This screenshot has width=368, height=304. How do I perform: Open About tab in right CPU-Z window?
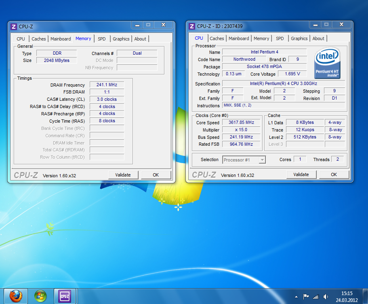318,38
